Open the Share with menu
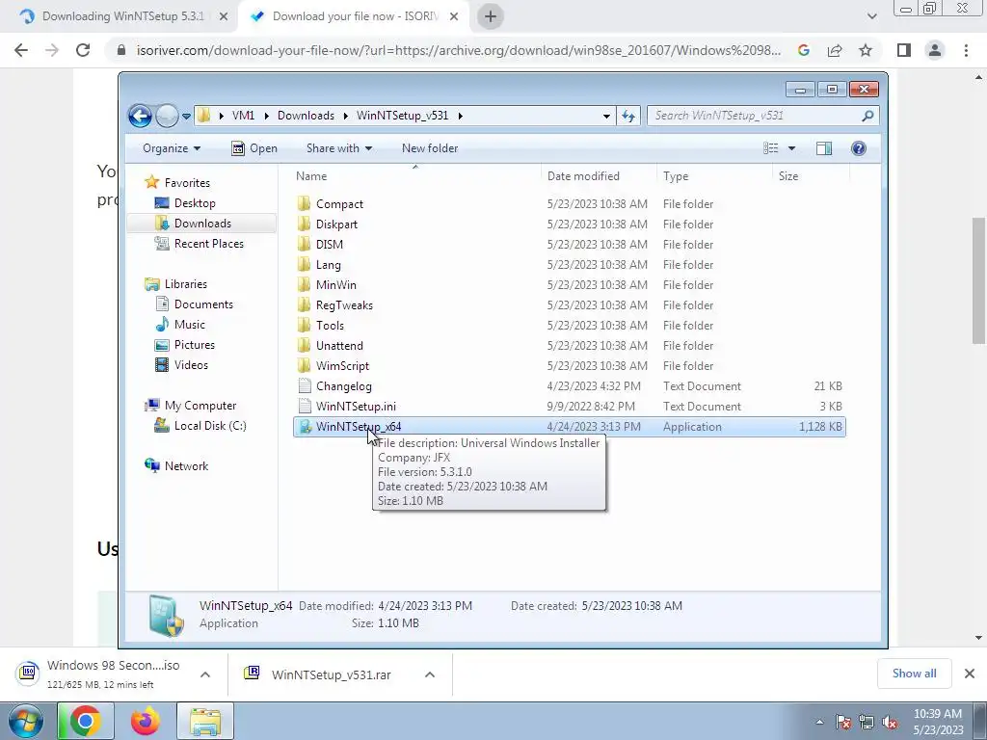This screenshot has width=987, height=740. pyautogui.click(x=338, y=148)
